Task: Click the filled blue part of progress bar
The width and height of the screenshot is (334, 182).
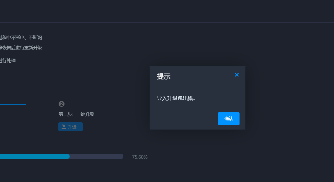Action: tap(35, 156)
